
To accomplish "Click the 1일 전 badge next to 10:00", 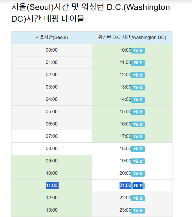I will (138, 50).
